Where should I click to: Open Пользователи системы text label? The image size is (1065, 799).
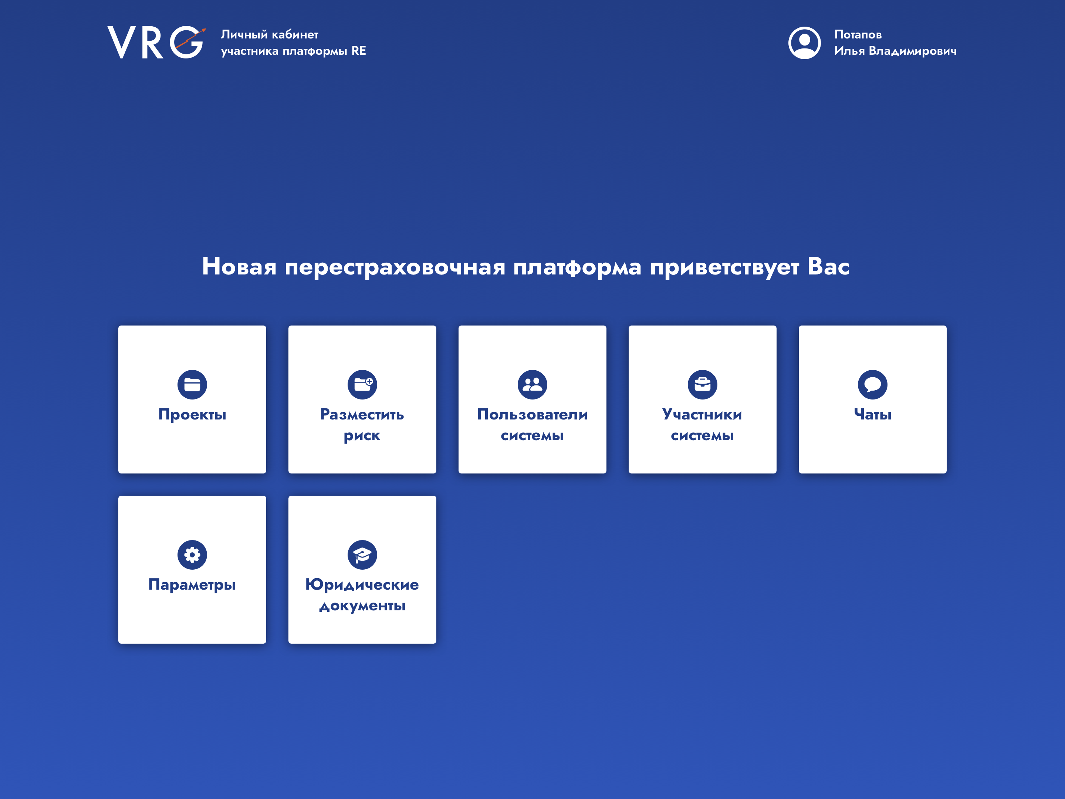[532, 424]
